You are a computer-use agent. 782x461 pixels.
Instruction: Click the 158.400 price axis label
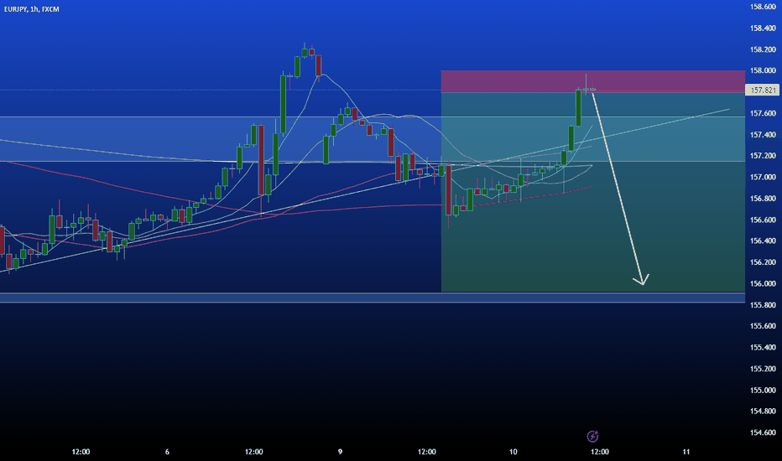(763, 28)
